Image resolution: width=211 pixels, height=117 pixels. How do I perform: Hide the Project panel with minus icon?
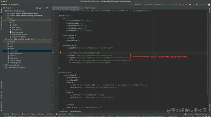click(50, 8)
